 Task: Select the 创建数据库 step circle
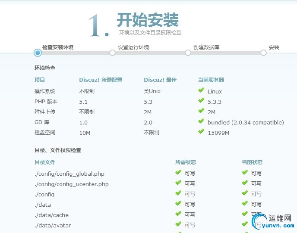tap(188, 53)
